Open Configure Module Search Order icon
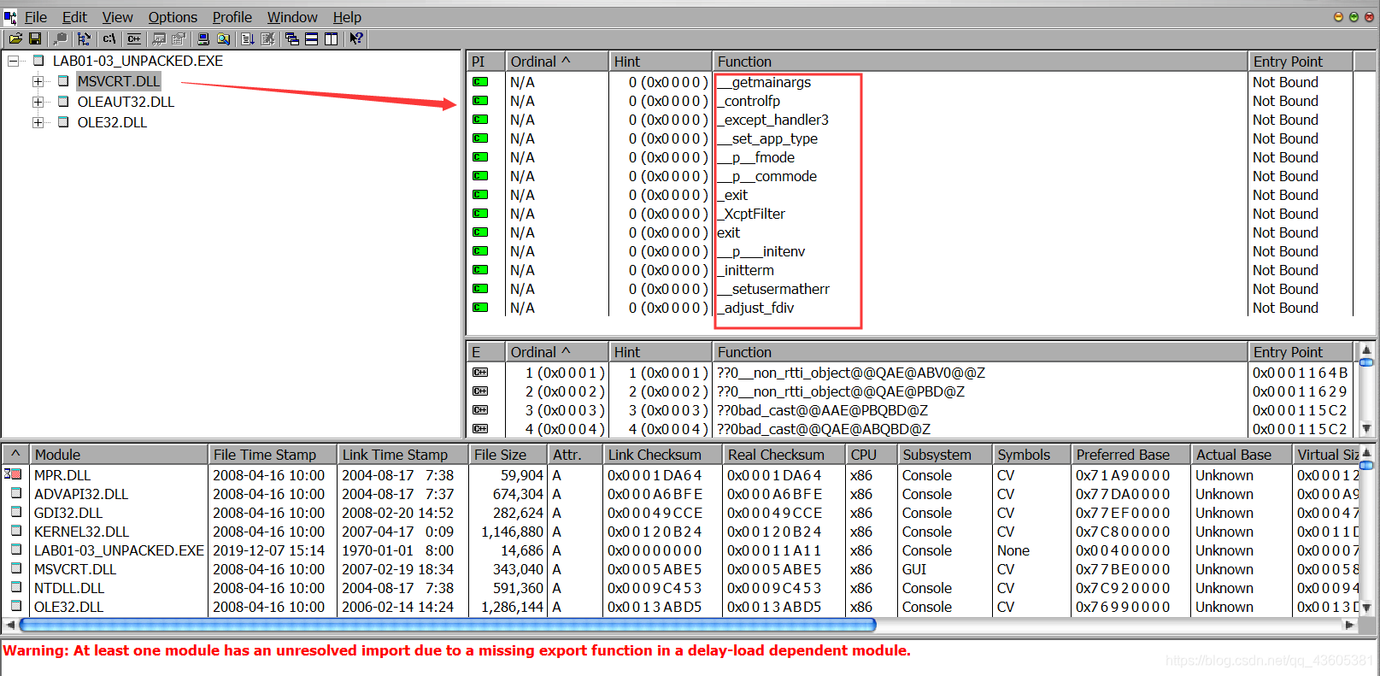Image resolution: width=1380 pixels, height=676 pixels. point(223,38)
